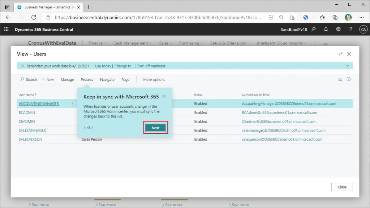370x208 pixels.
Task: Open the browser favorites list
Action: coord(322,17)
